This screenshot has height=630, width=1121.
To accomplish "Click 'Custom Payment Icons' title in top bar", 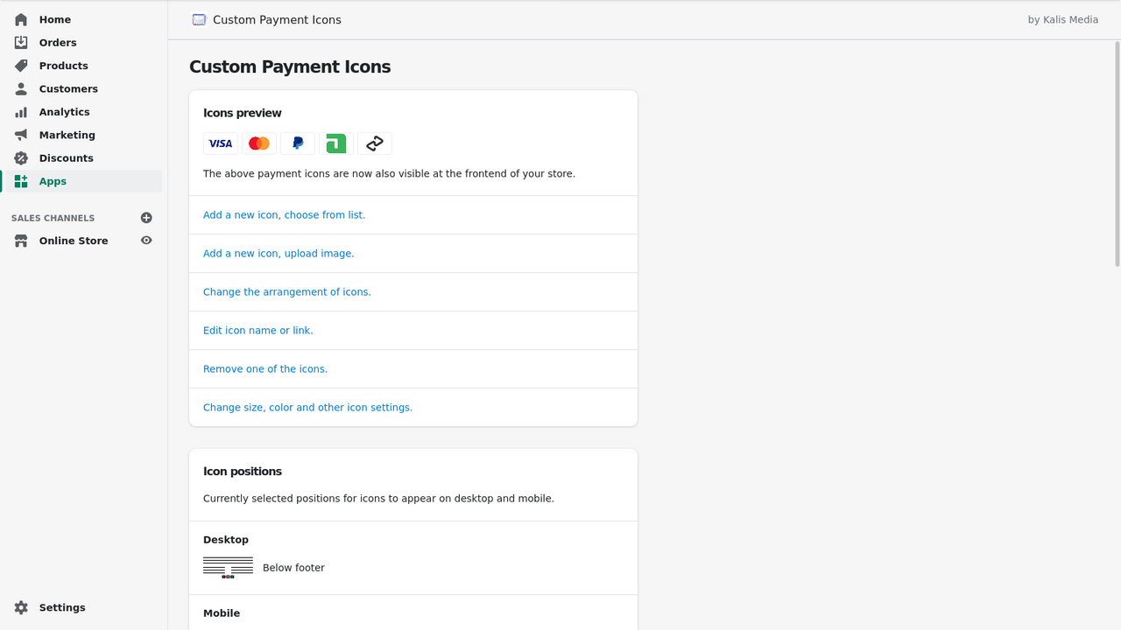I will click(x=277, y=19).
